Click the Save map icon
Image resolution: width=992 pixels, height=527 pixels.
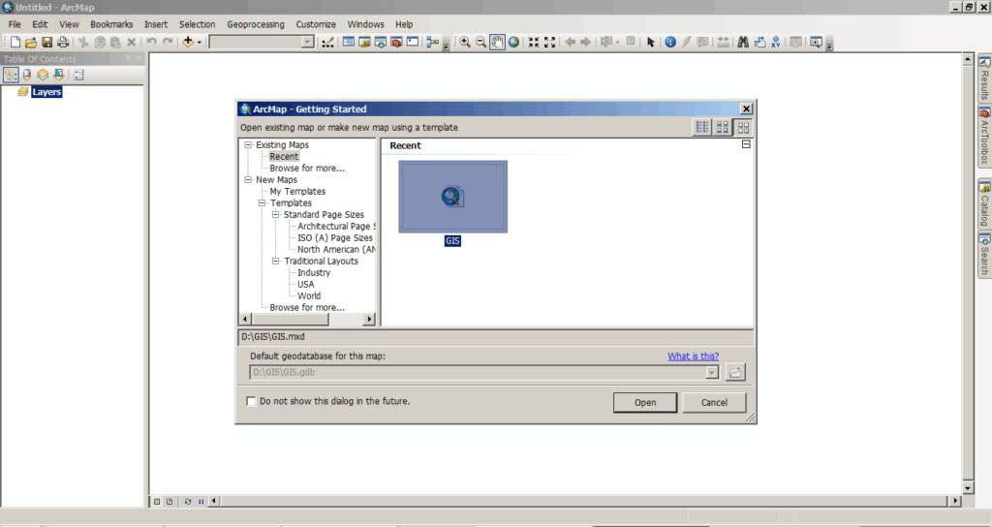(x=46, y=42)
